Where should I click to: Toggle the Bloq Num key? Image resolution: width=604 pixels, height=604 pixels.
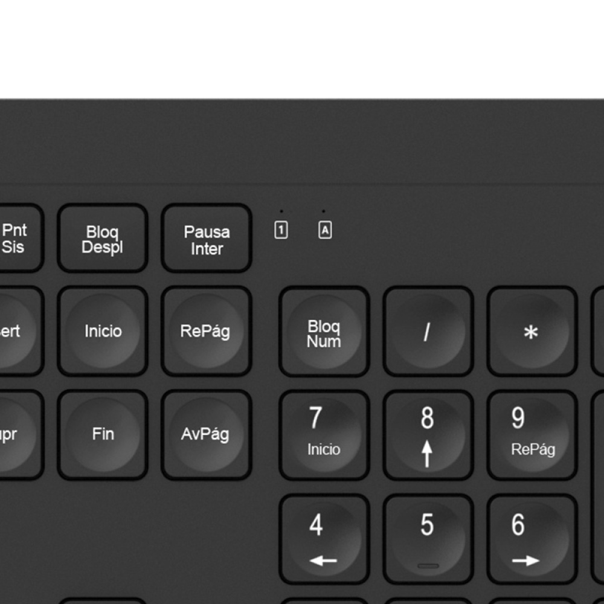324,331
